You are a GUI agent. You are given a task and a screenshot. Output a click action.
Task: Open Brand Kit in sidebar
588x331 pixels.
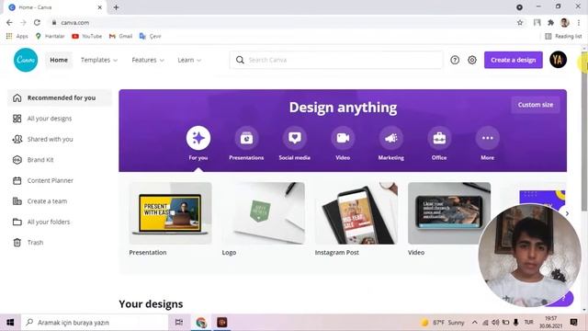pyautogui.click(x=60, y=160)
